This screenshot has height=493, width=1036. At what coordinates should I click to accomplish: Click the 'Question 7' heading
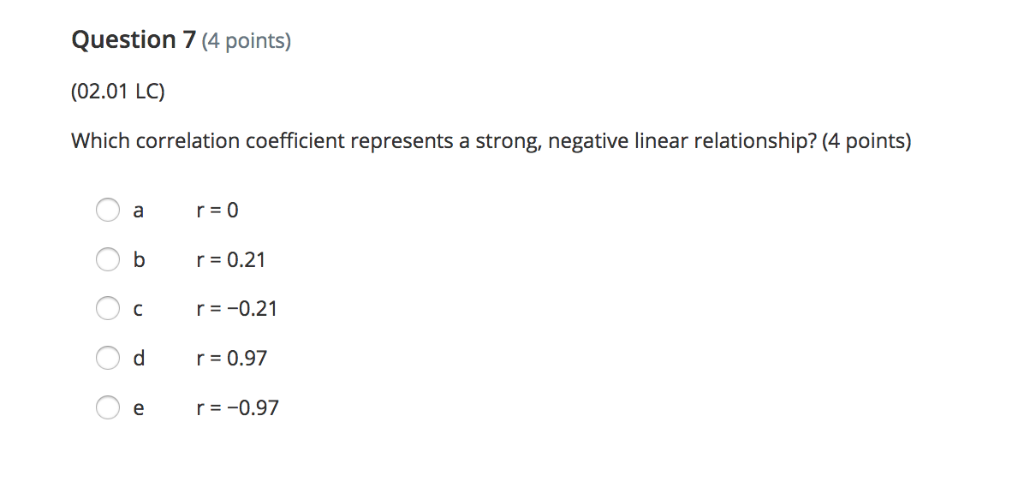click(x=134, y=39)
